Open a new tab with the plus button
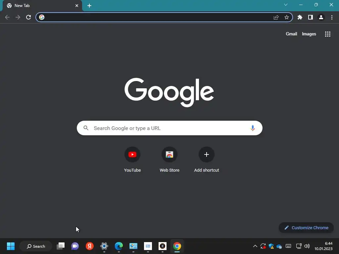The image size is (339, 254). pyautogui.click(x=89, y=6)
